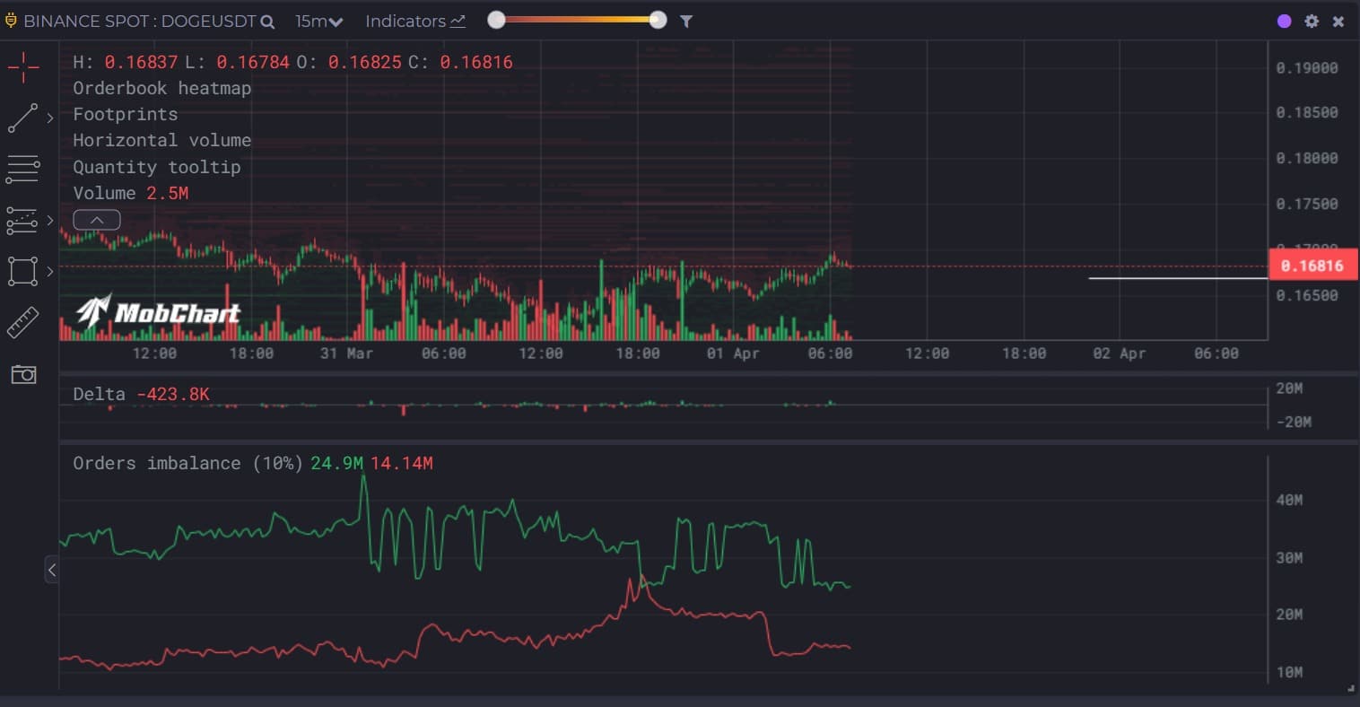Open the 15m timeframe dropdown
1360x707 pixels.
click(318, 21)
